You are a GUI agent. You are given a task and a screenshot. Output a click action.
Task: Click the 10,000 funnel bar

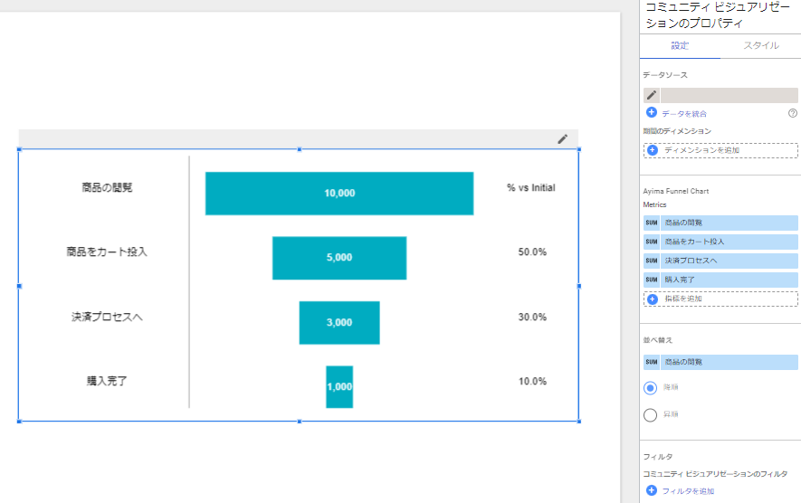point(339,193)
